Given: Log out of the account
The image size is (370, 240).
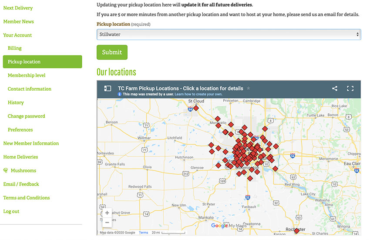Looking at the screenshot, I should (x=11, y=211).
